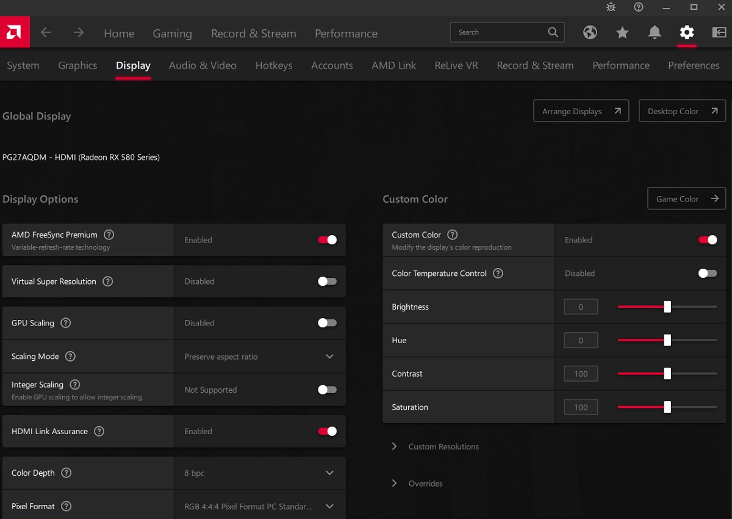The image size is (732, 519).
Task: Open Color Depth dropdown
Action: (x=260, y=473)
